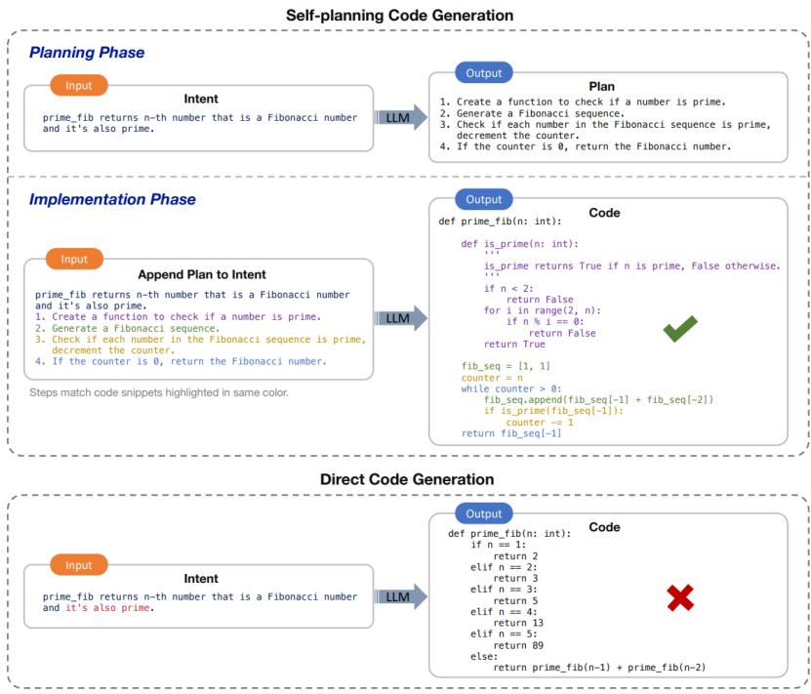The height and width of the screenshot is (694, 811).
Task: Click the 'if n < 2:' code line
Action: pos(508,288)
